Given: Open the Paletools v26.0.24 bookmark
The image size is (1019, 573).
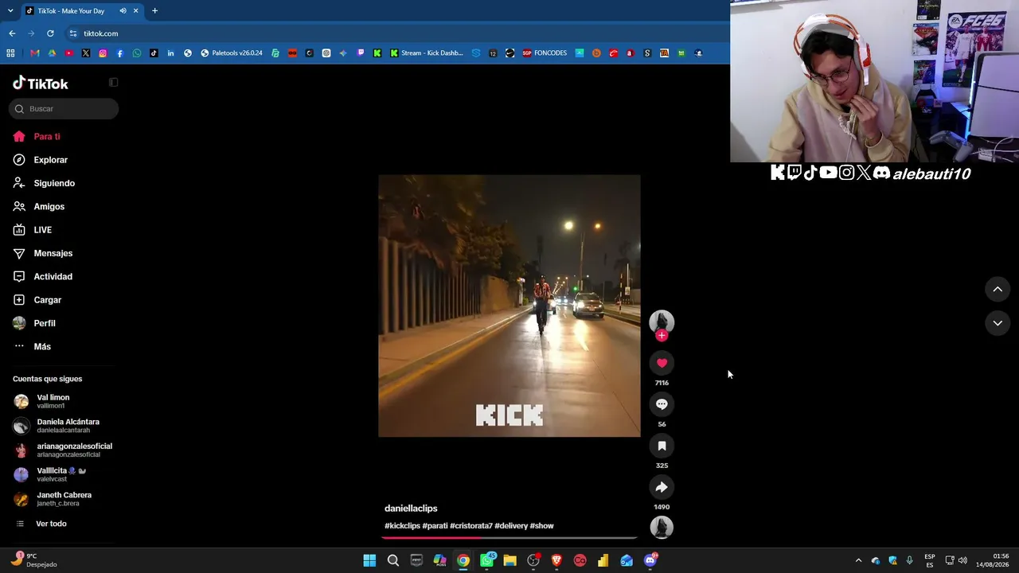Looking at the screenshot, I should (x=232, y=53).
